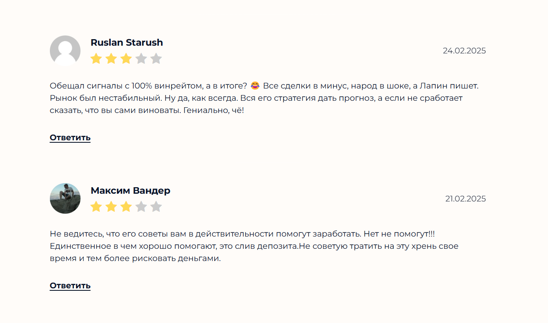Click Ruslan Starush's default avatar icon
The width and height of the screenshot is (548, 323).
[x=65, y=51]
